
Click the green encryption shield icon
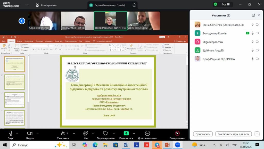(216, 4)
